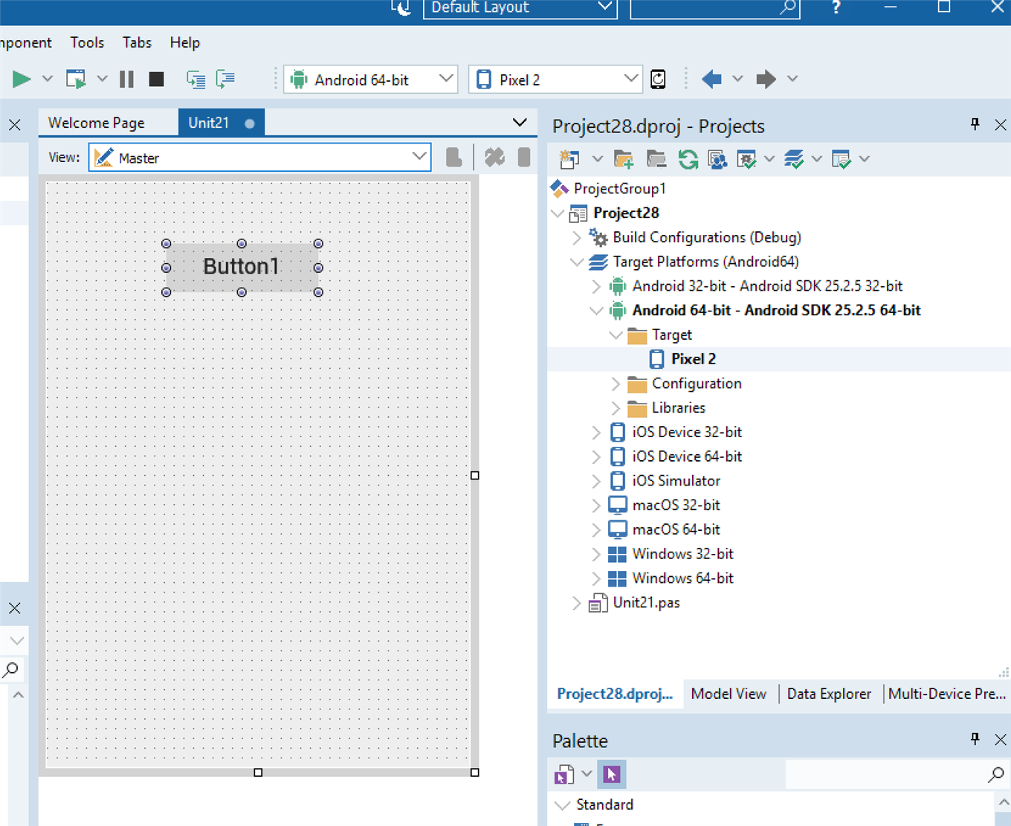
Task: Select iOS Simulator platform
Action: [676, 481]
